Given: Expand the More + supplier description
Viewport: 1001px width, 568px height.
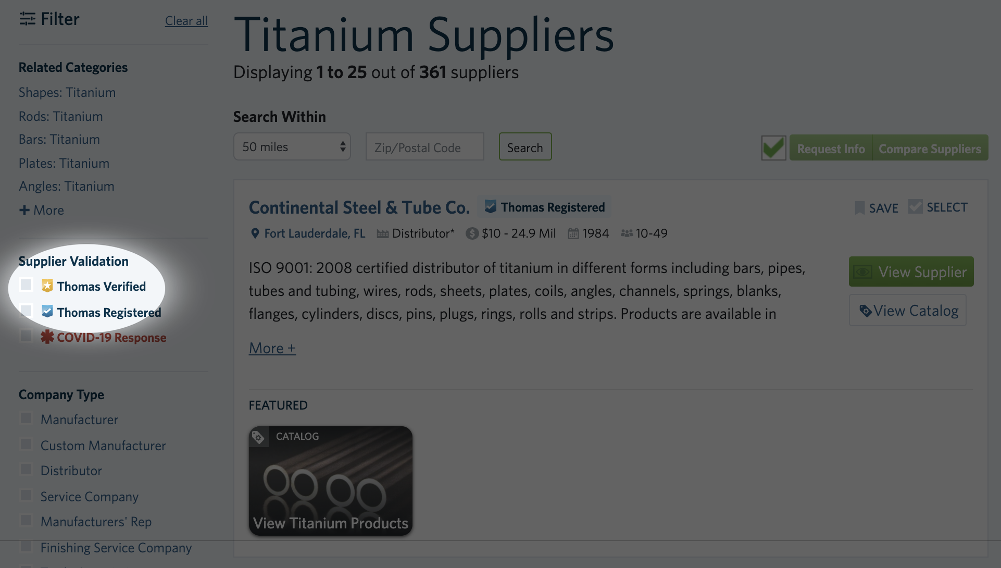Looking at the screenshot, I should click(272, 348).
